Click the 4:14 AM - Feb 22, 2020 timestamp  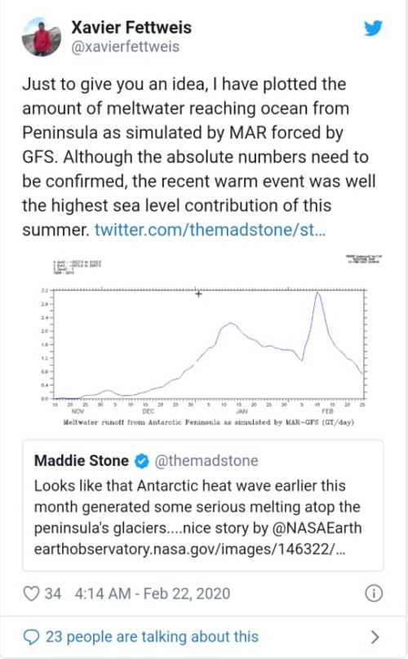click(x=153, y=594)
